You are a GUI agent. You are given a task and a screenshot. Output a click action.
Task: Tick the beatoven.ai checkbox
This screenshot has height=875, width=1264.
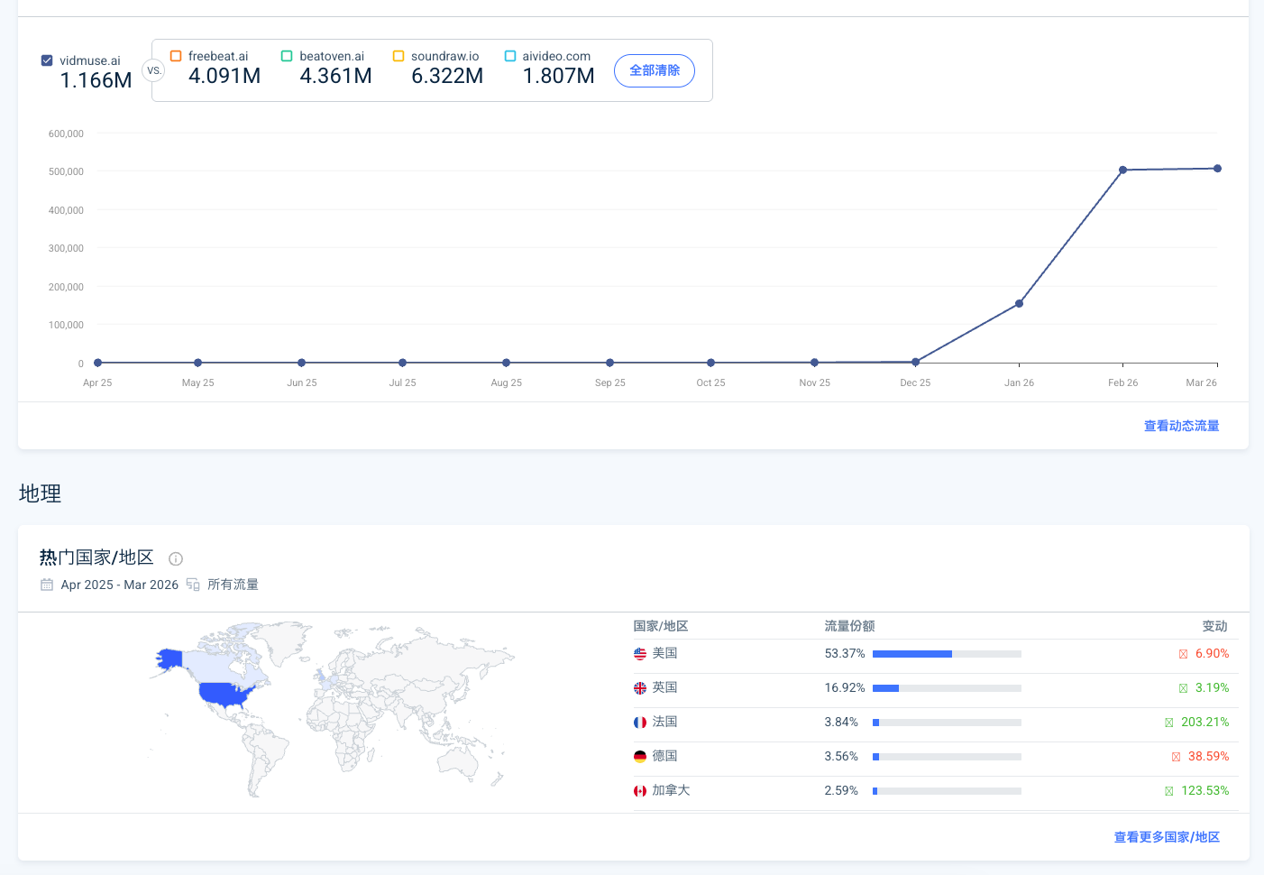[x=287, y=56]
